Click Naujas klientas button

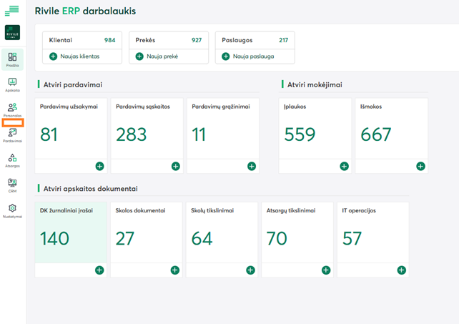click(x=74, y=57)
